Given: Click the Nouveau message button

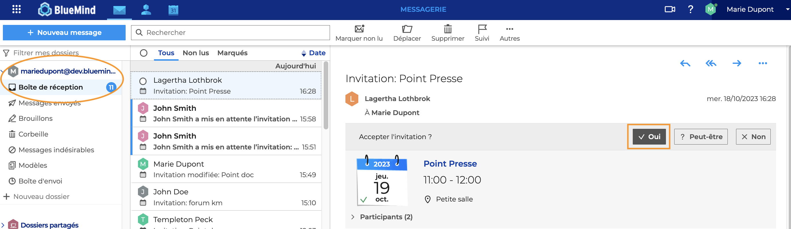Looking at the screenshot, I should click(x=64, y=33).
